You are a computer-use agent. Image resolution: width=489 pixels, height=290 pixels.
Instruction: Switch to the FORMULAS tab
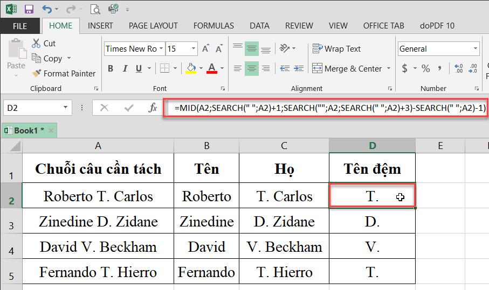pyautogui.click(x=213, y=25)
